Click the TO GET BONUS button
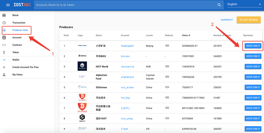Screen dimensions: 264x133 pyautogui.click(x=249, y=20)
